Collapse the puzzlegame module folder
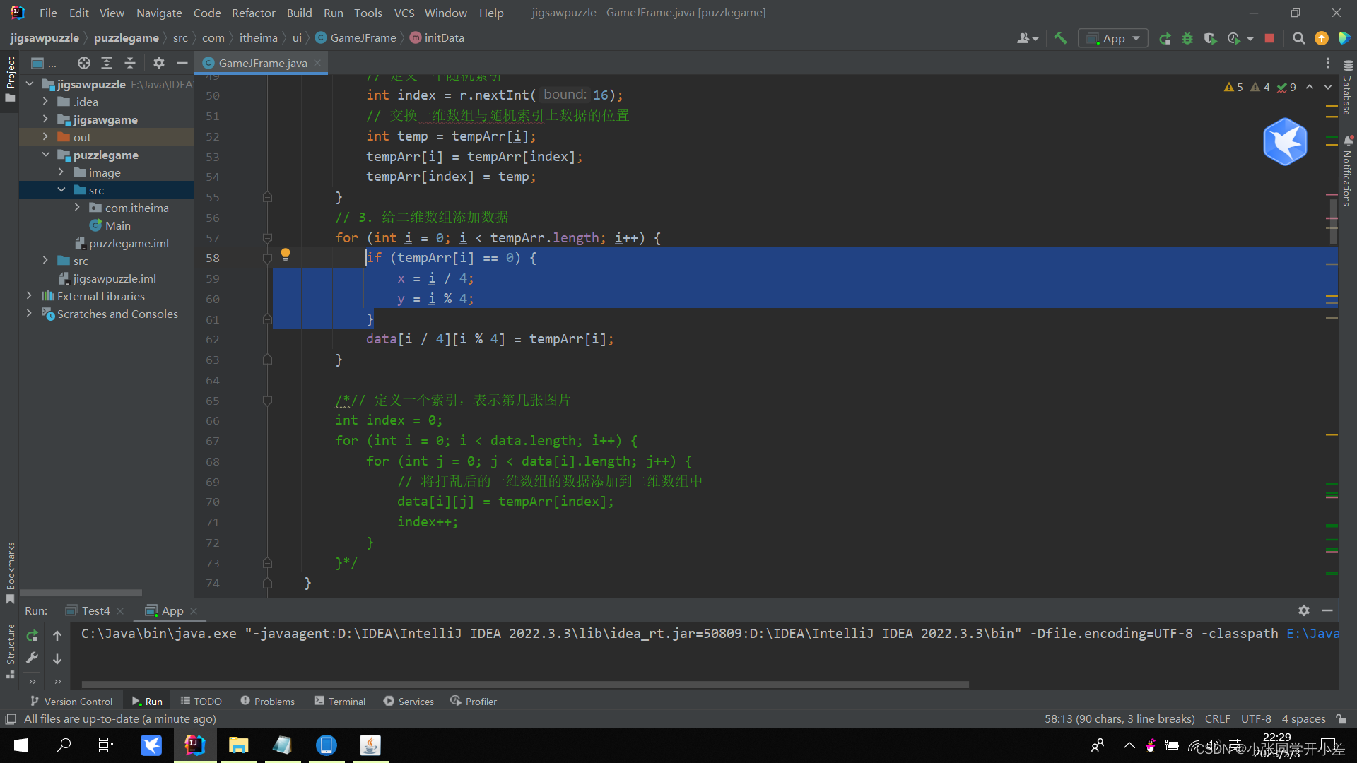 pos(45,155)
